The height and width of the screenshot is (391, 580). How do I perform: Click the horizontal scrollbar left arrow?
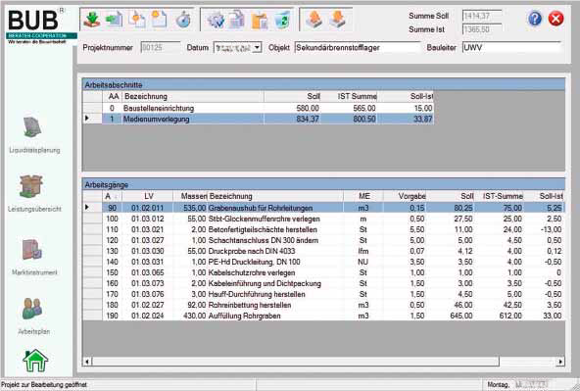(x=87, y=361)
